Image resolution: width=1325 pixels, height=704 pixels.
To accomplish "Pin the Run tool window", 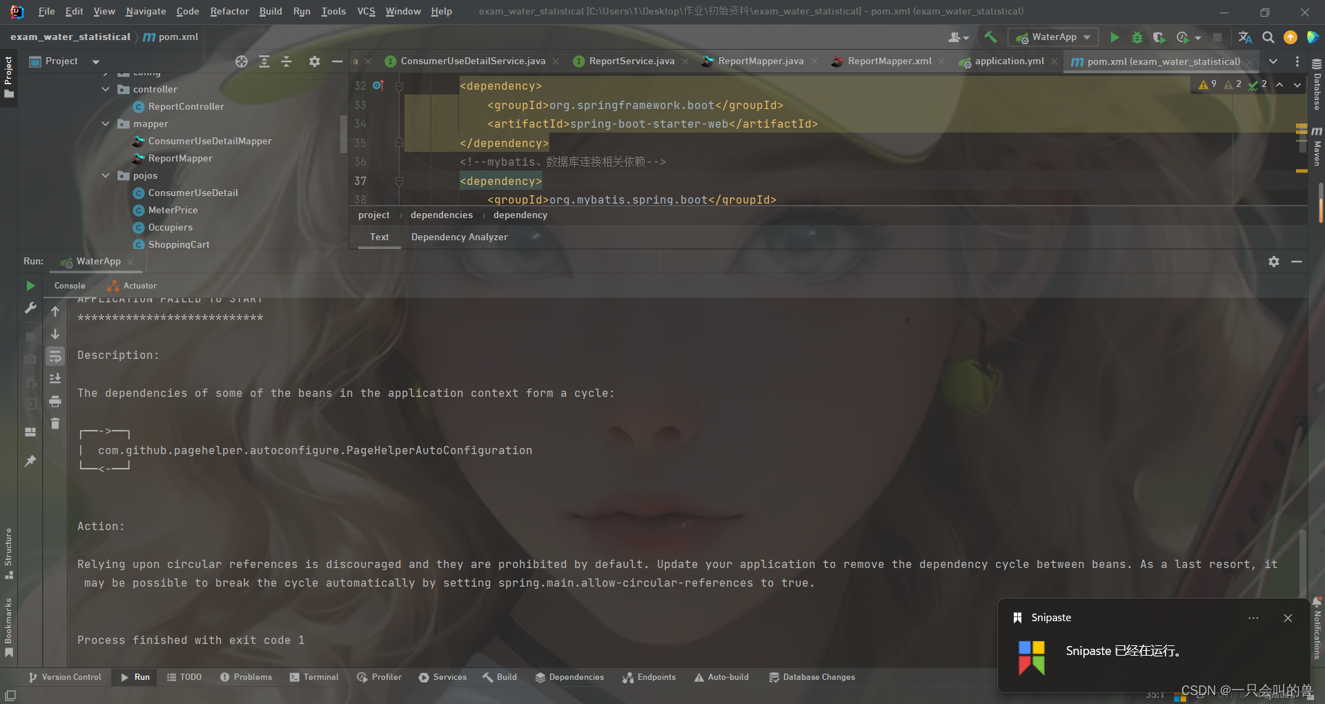I will click(30, 461).
